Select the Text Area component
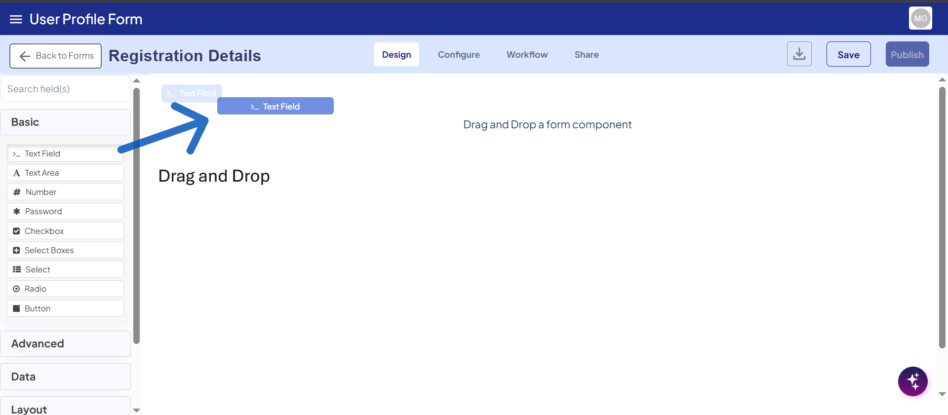The width and height of the screenshot is (948, 415). [65, 173]
